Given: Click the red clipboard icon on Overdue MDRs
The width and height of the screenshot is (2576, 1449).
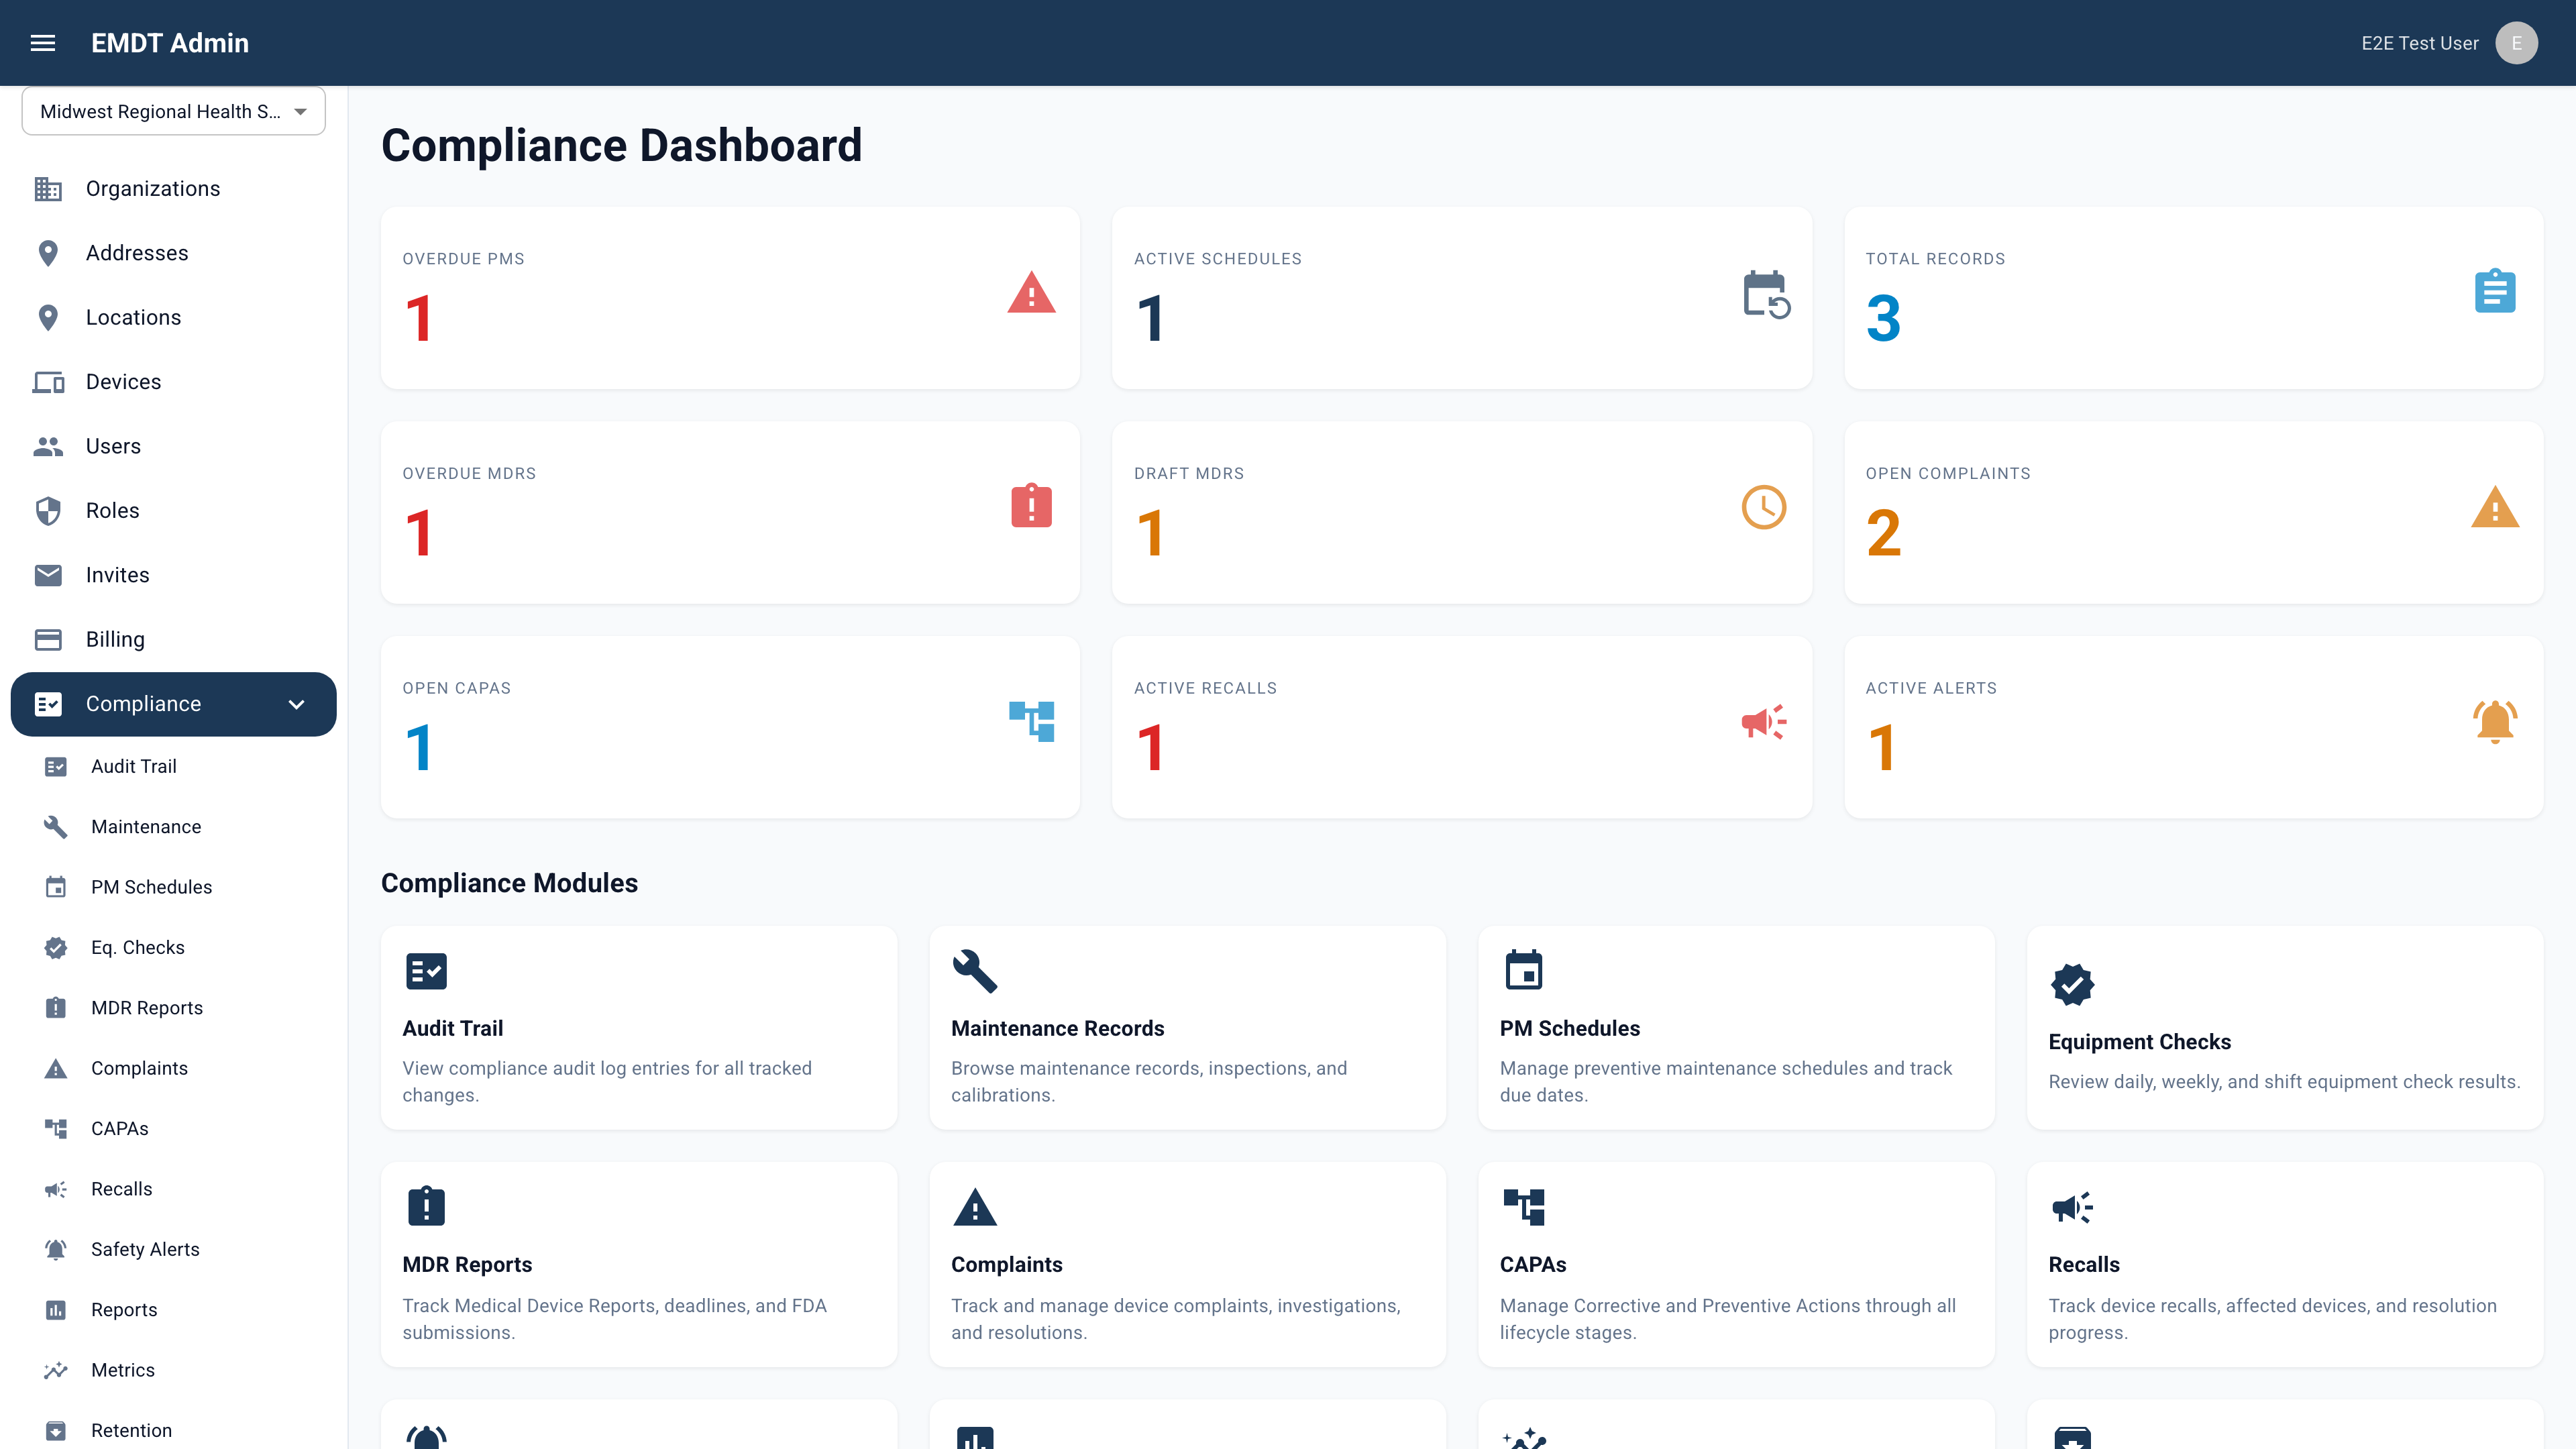Looking at the screenshot, I should point(1031,505).
